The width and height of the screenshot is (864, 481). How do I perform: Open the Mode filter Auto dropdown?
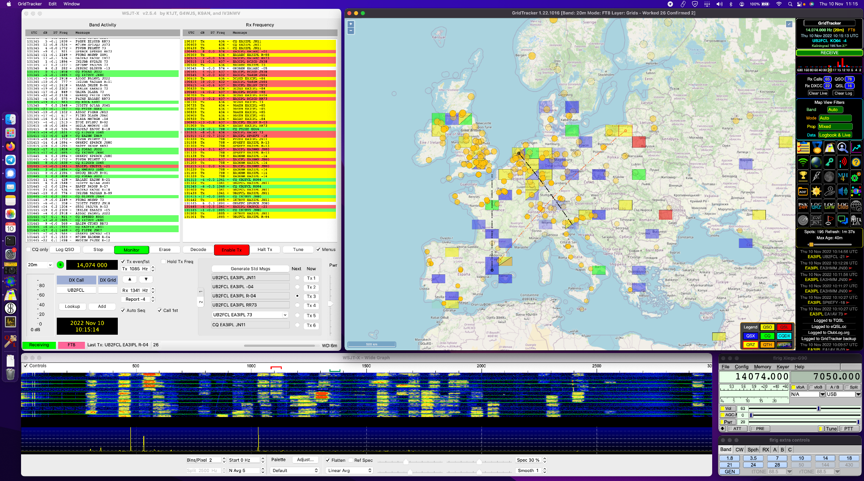point(835,118)
